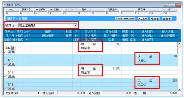Click 再取得 to reload data

pyautogui.click(x=141, y=10)
